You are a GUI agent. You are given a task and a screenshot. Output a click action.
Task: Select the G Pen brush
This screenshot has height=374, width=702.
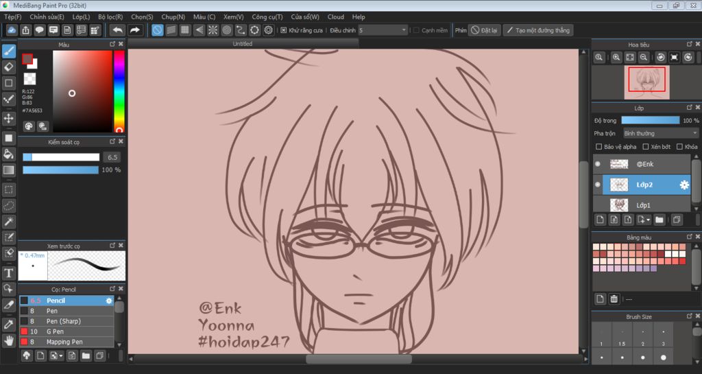point(66,331)
